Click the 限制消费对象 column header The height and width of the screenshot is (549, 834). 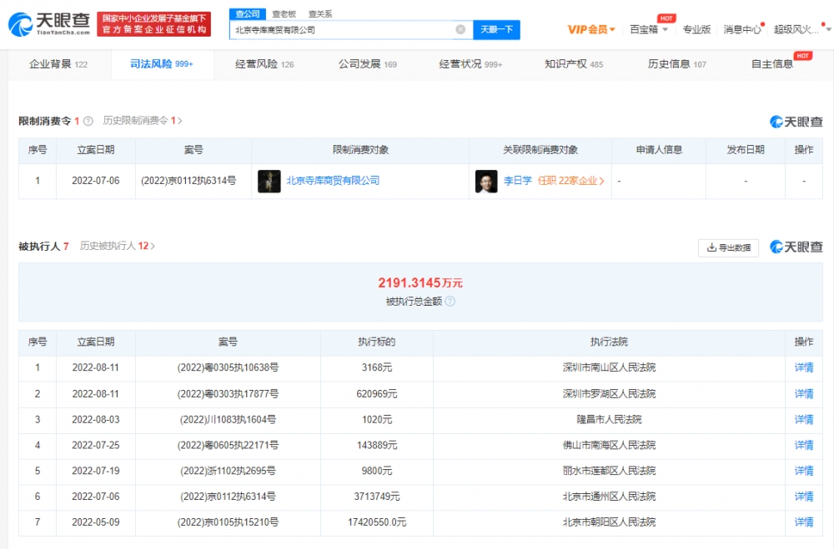pyautogui.click(x=360, y=150)
